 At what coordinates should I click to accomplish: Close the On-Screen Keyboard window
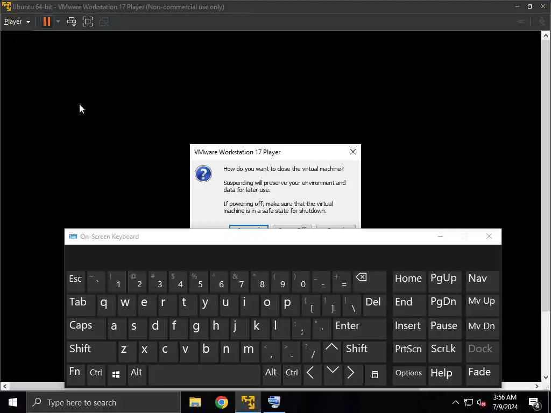pos(489,237)
